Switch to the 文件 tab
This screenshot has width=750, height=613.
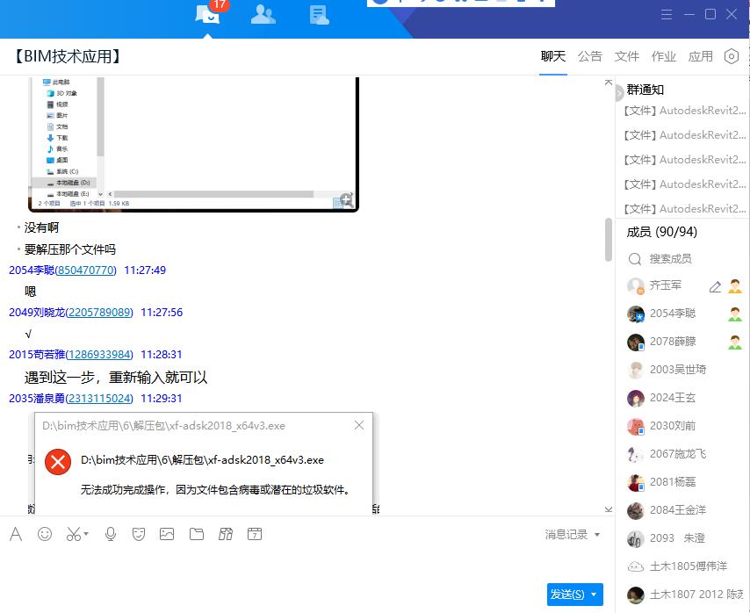click(626, 56)
